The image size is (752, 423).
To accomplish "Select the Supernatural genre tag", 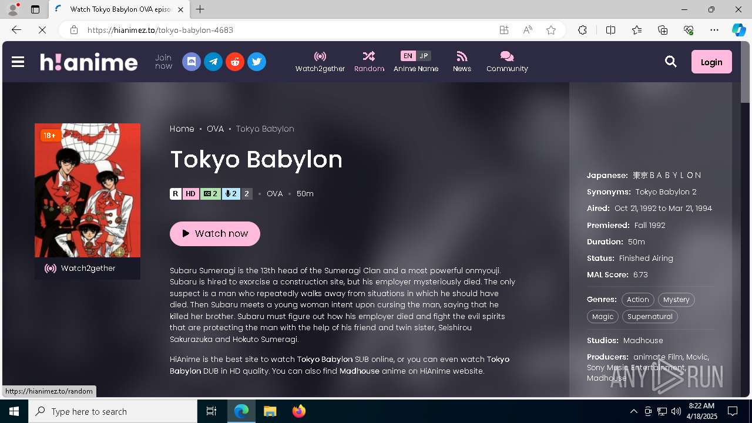I will click(650, 317).
